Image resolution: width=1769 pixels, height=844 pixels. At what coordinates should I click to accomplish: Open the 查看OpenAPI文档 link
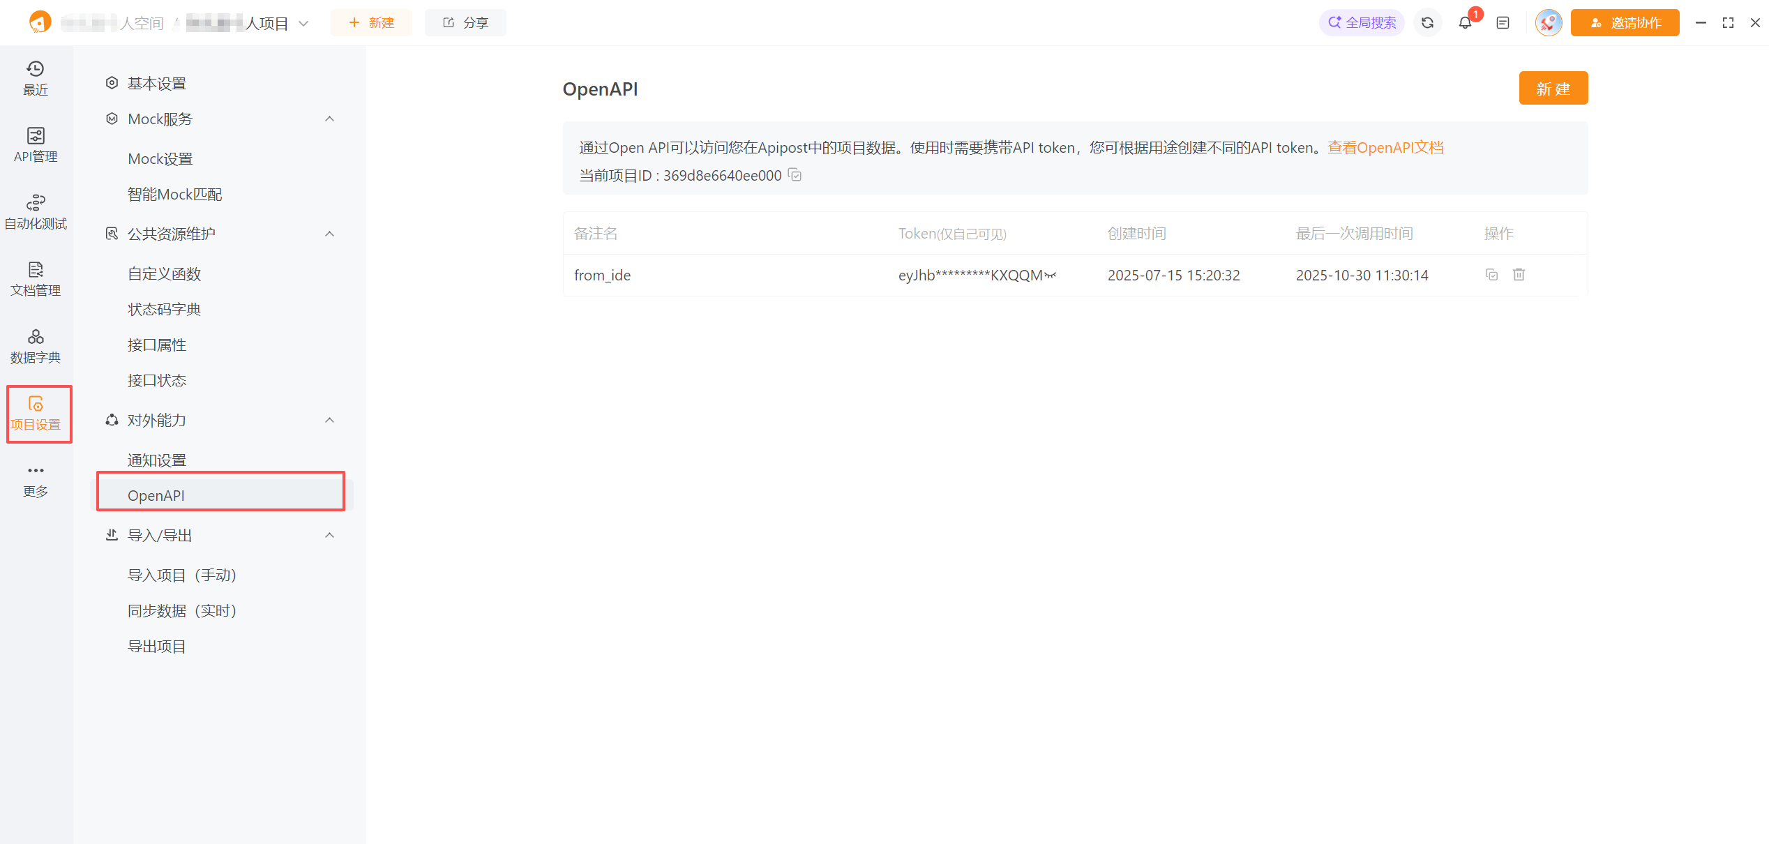[1385, 148]
